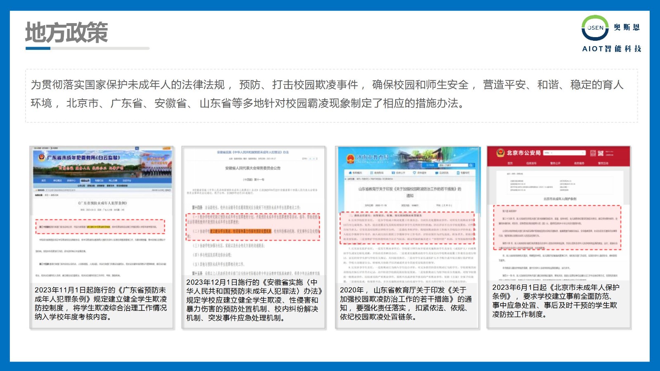The height and width of the screenshot is (371, 660).
Task: Click the 地方政策 slide title
Action: pos(66,33)
